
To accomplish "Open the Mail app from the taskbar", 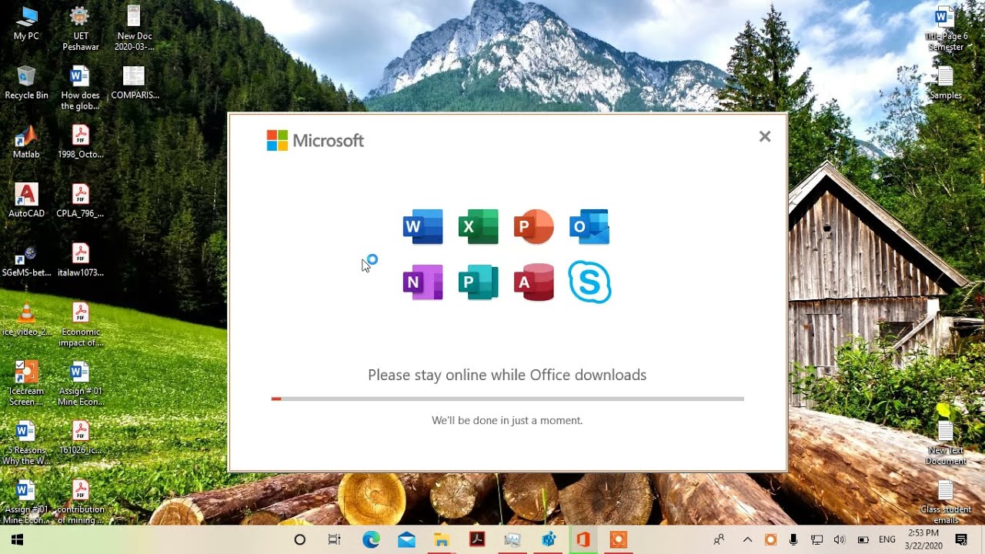I will (406, 539).
